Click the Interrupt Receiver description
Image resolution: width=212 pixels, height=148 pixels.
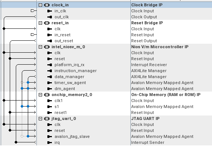[x=149, y=65]
